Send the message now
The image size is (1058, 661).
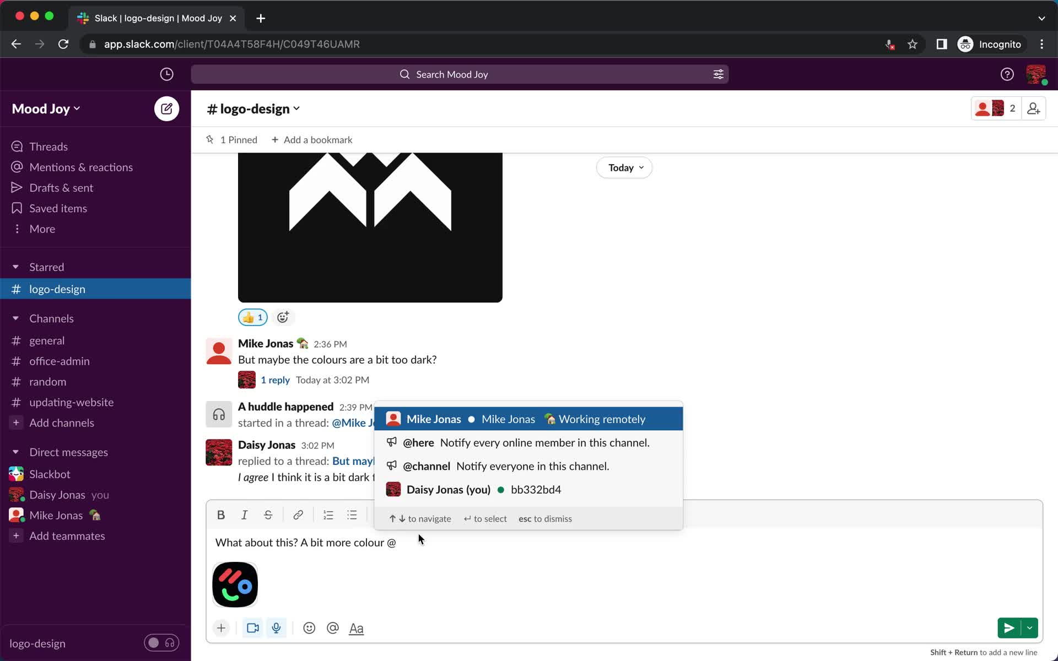(x=1009, y=628)
